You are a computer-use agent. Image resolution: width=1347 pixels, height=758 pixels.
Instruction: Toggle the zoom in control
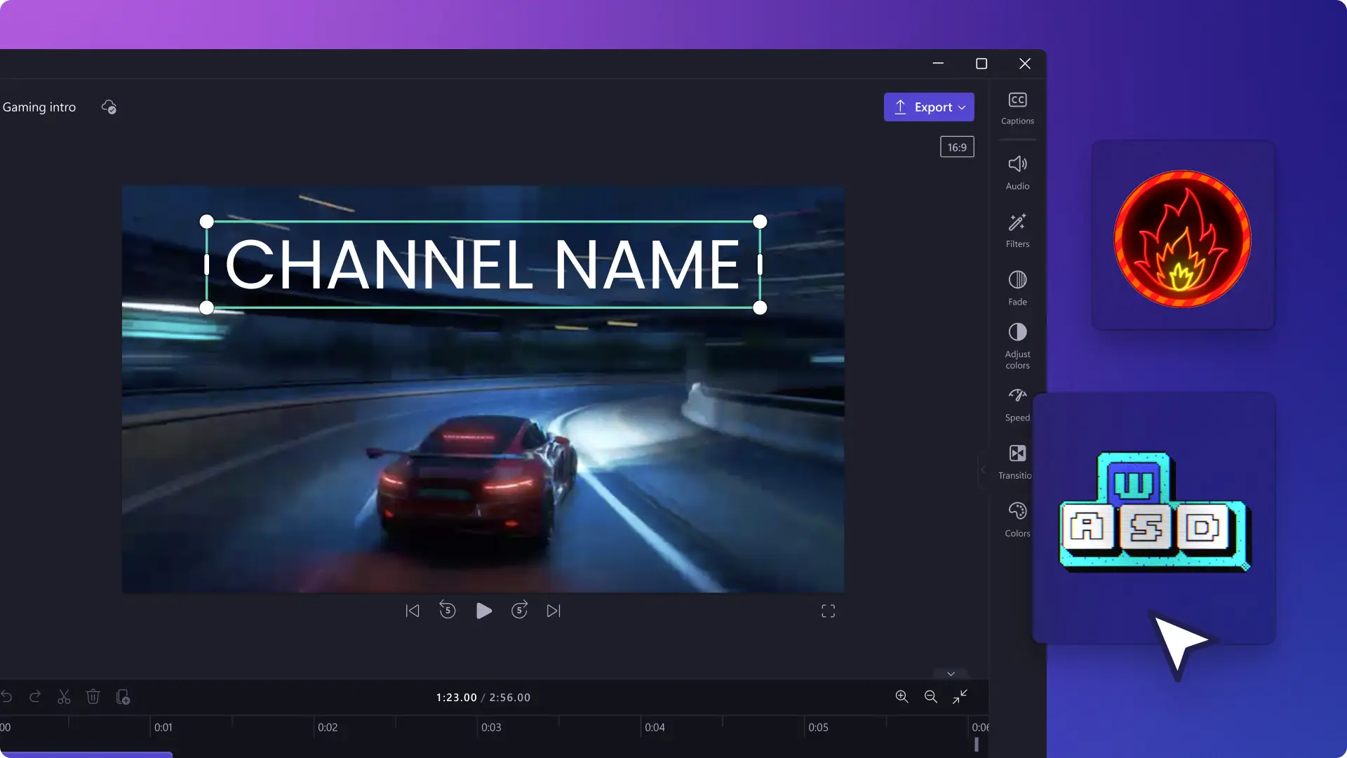(901, 697)
